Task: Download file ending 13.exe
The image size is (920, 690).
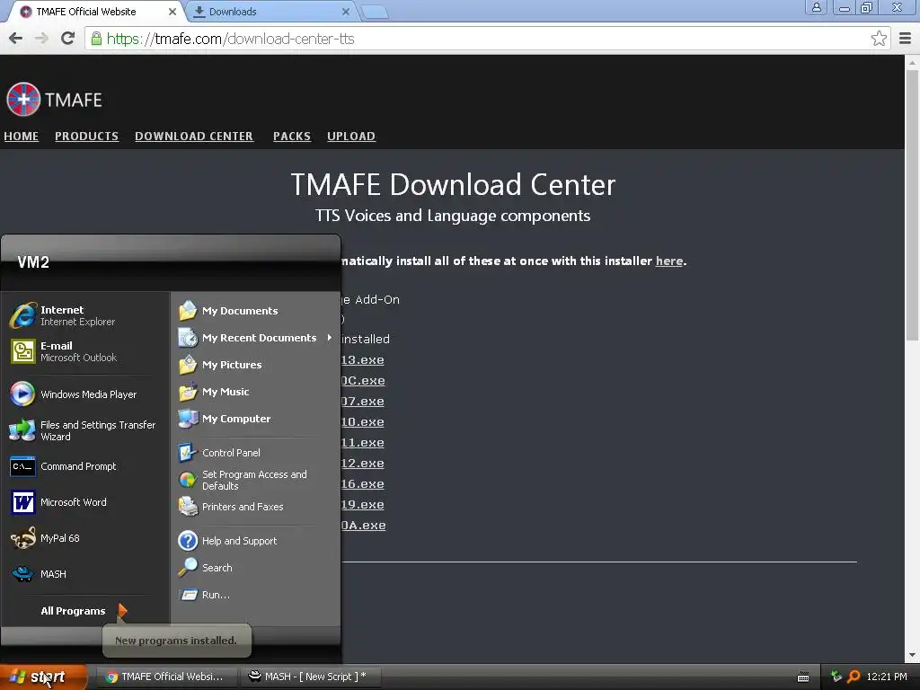Action: (363, 360)
